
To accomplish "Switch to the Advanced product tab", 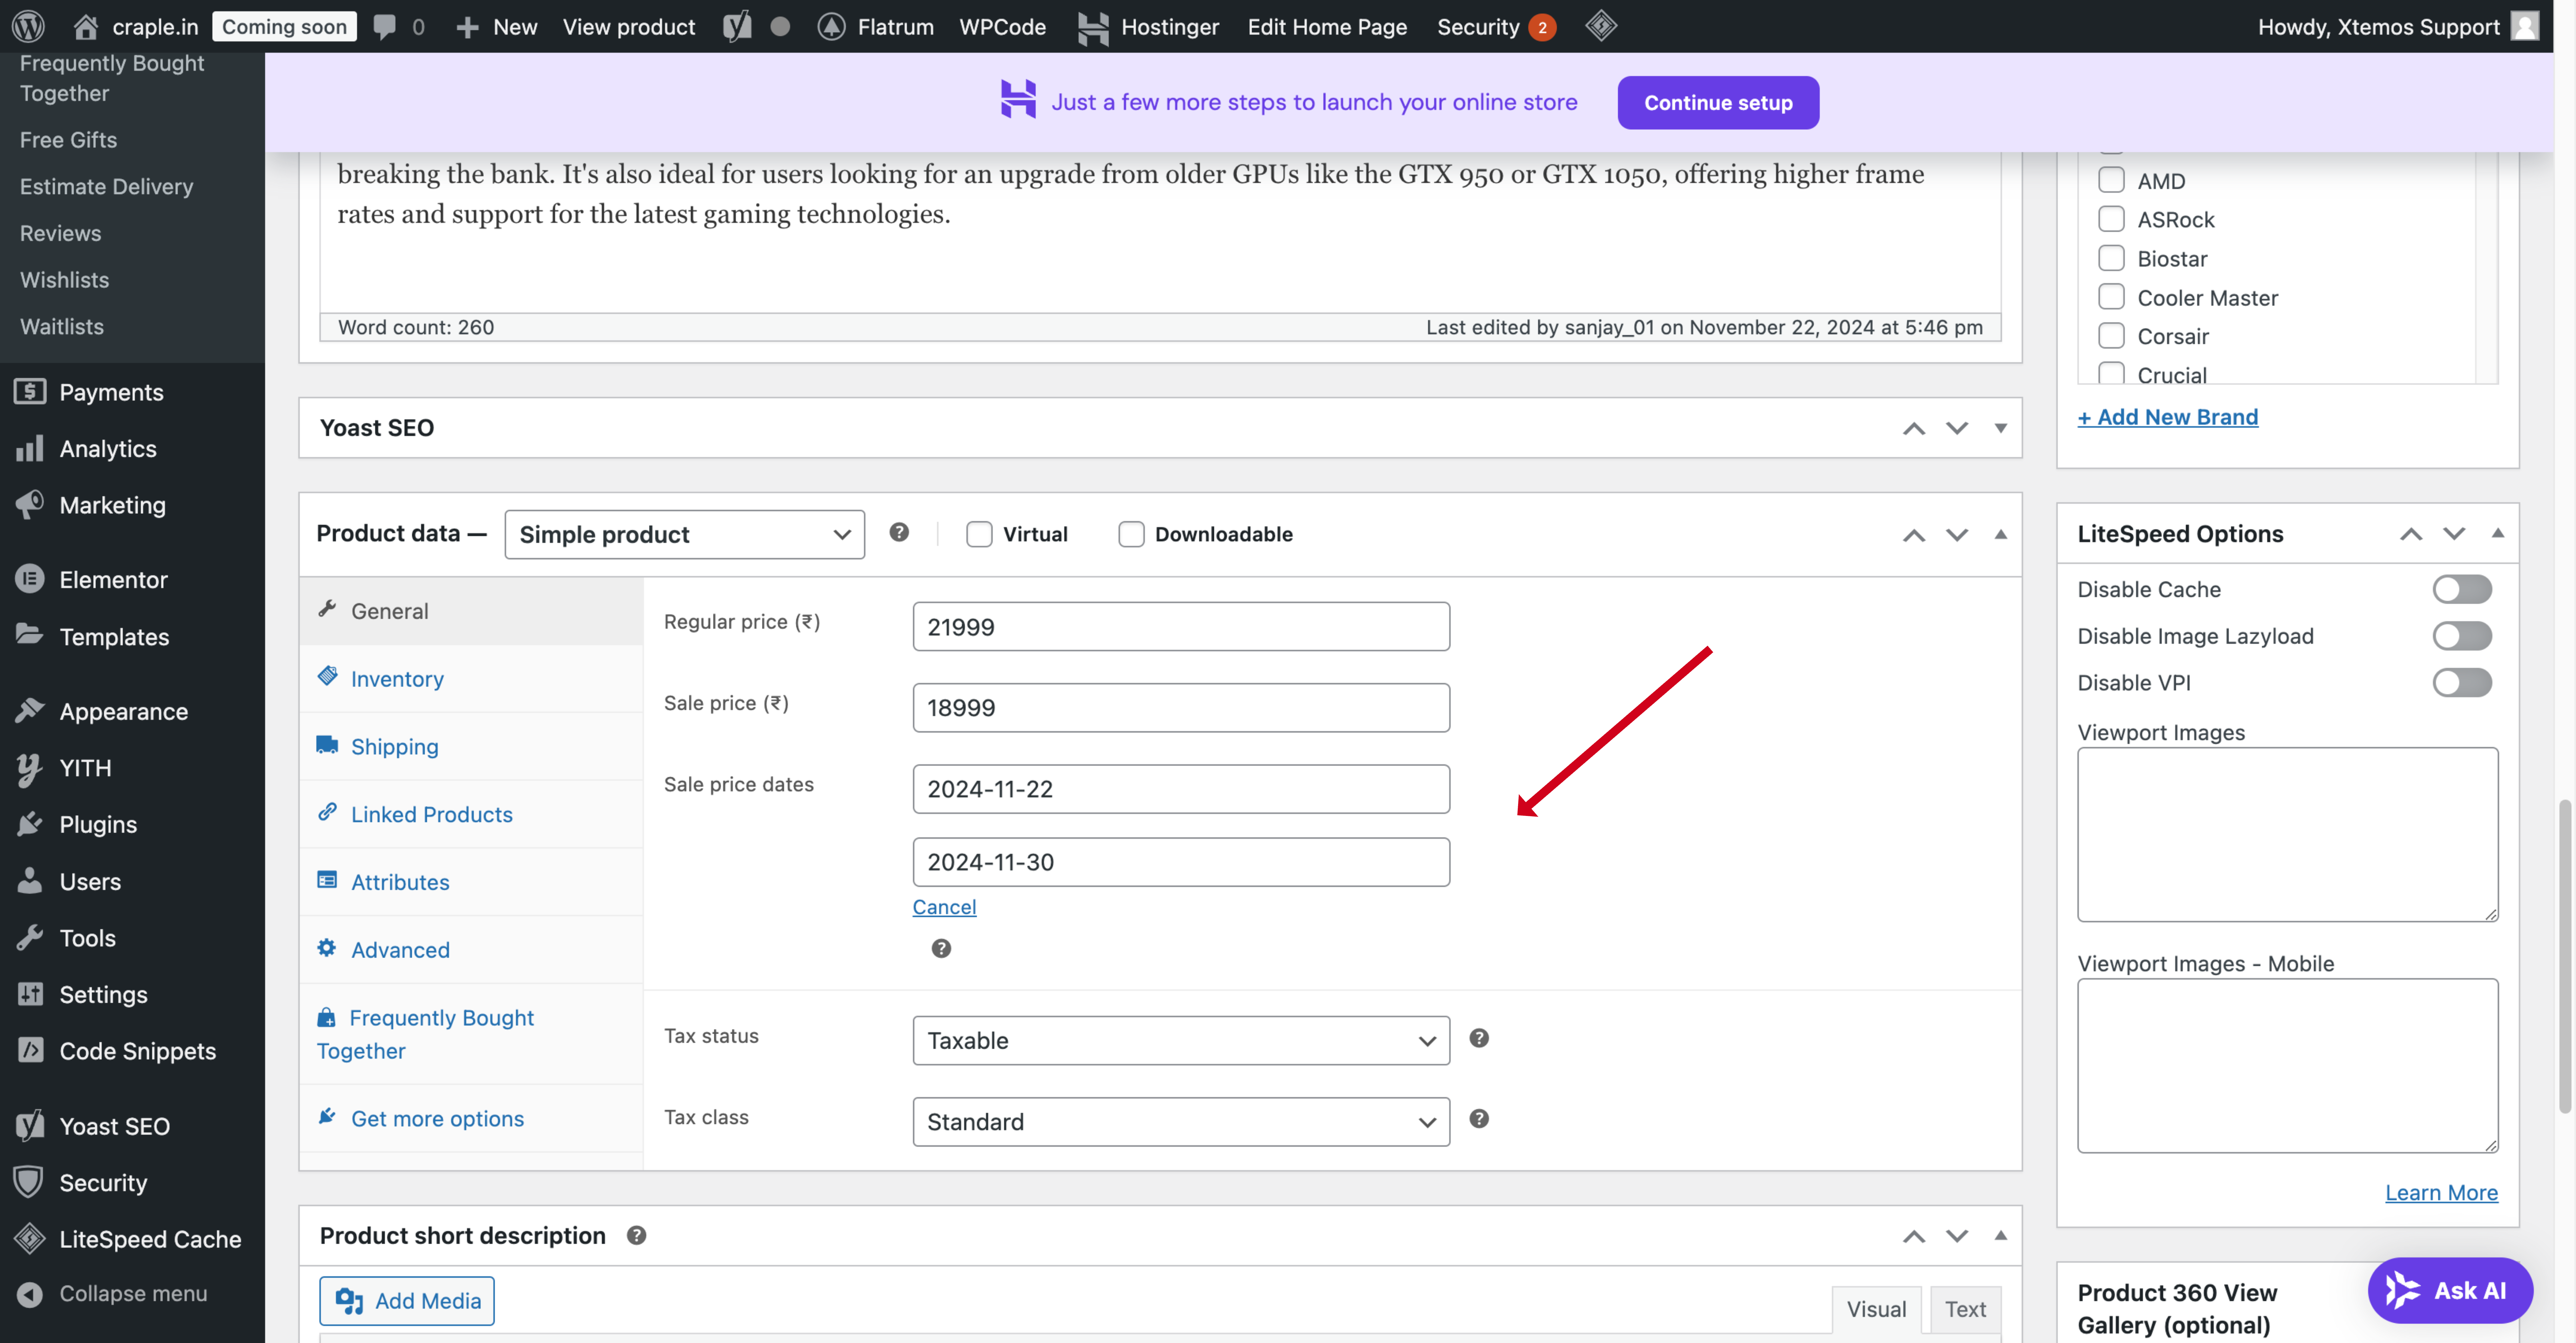I will click(471, 950).
